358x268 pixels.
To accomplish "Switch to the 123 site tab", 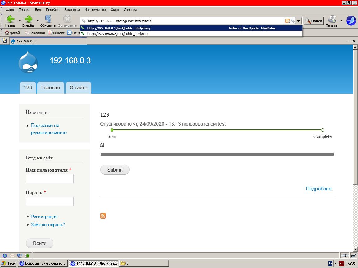I will click(x=28, y=87).
